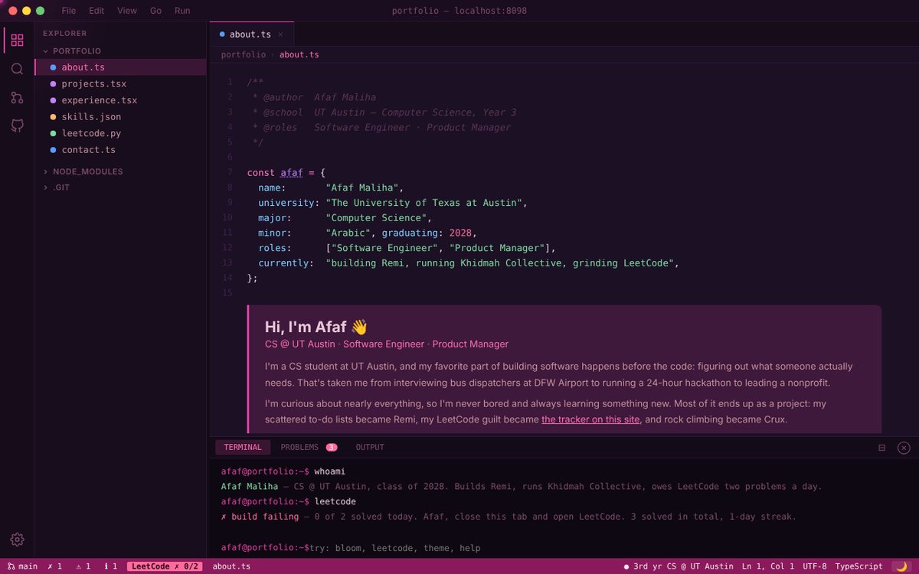The image size is (919, 574).
Task: Select the about.ts editor tab
Action: (251, 34)
